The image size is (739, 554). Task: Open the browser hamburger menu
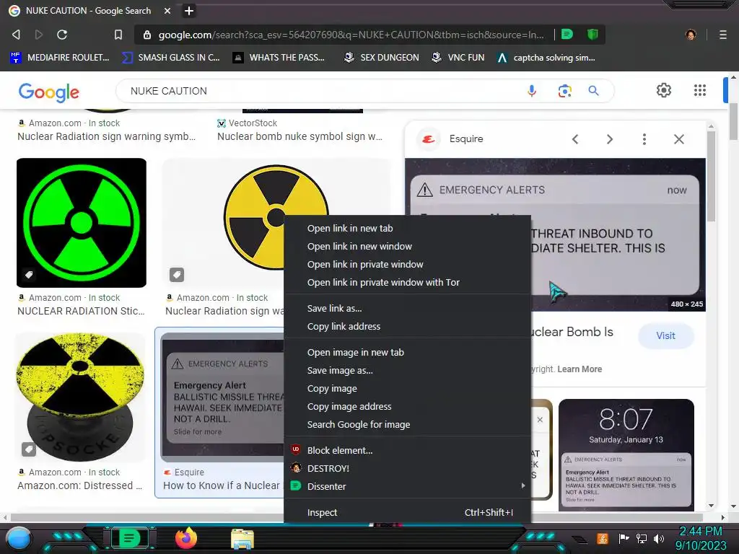[722, 35]
